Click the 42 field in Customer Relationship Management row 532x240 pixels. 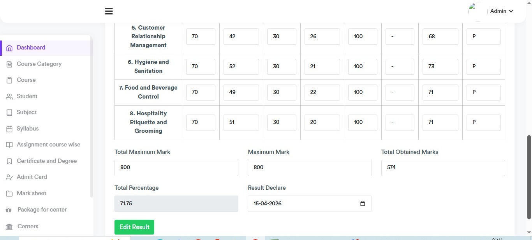241,37
